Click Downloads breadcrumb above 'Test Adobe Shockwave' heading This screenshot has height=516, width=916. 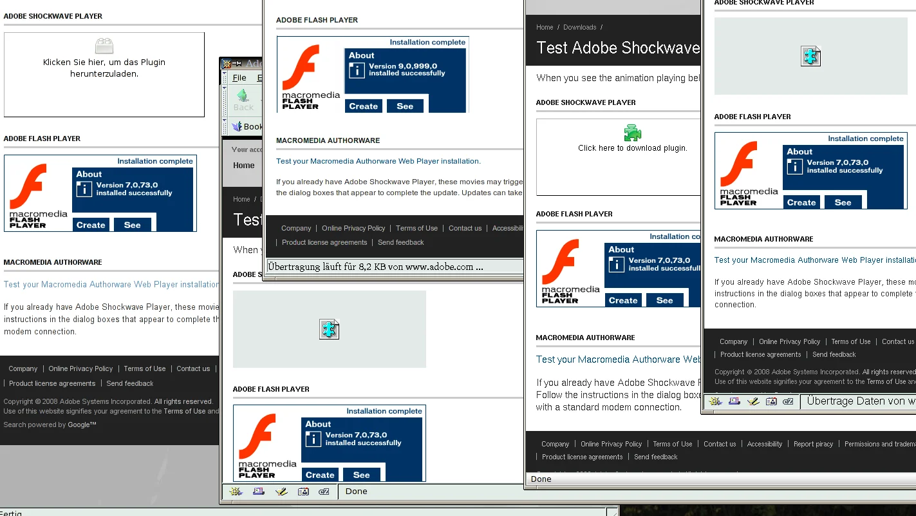click(579, 27)
